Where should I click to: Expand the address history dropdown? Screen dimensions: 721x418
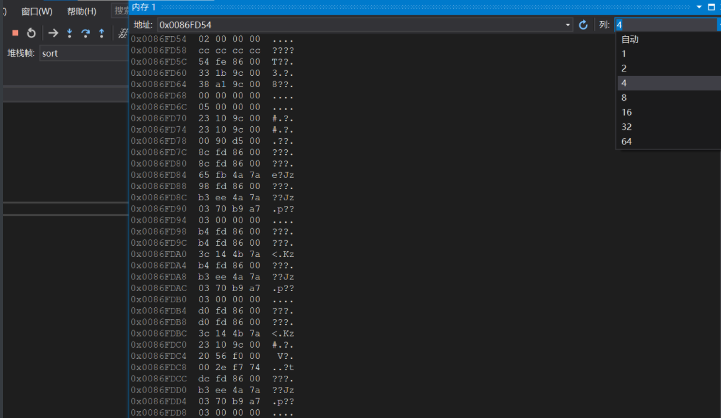[567, 25]
